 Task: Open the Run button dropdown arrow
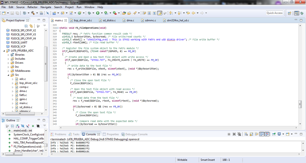click(x=101, y=13)
